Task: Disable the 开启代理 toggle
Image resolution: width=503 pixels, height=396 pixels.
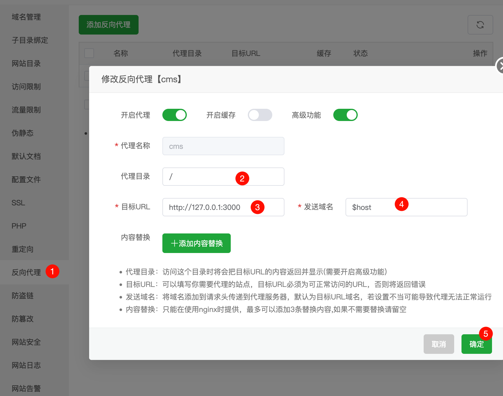Action: click(174, 115)
